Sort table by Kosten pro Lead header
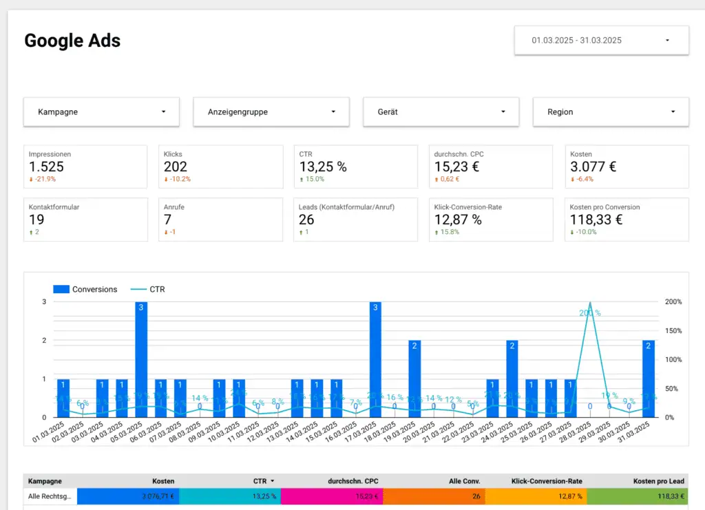 point(659,481)
